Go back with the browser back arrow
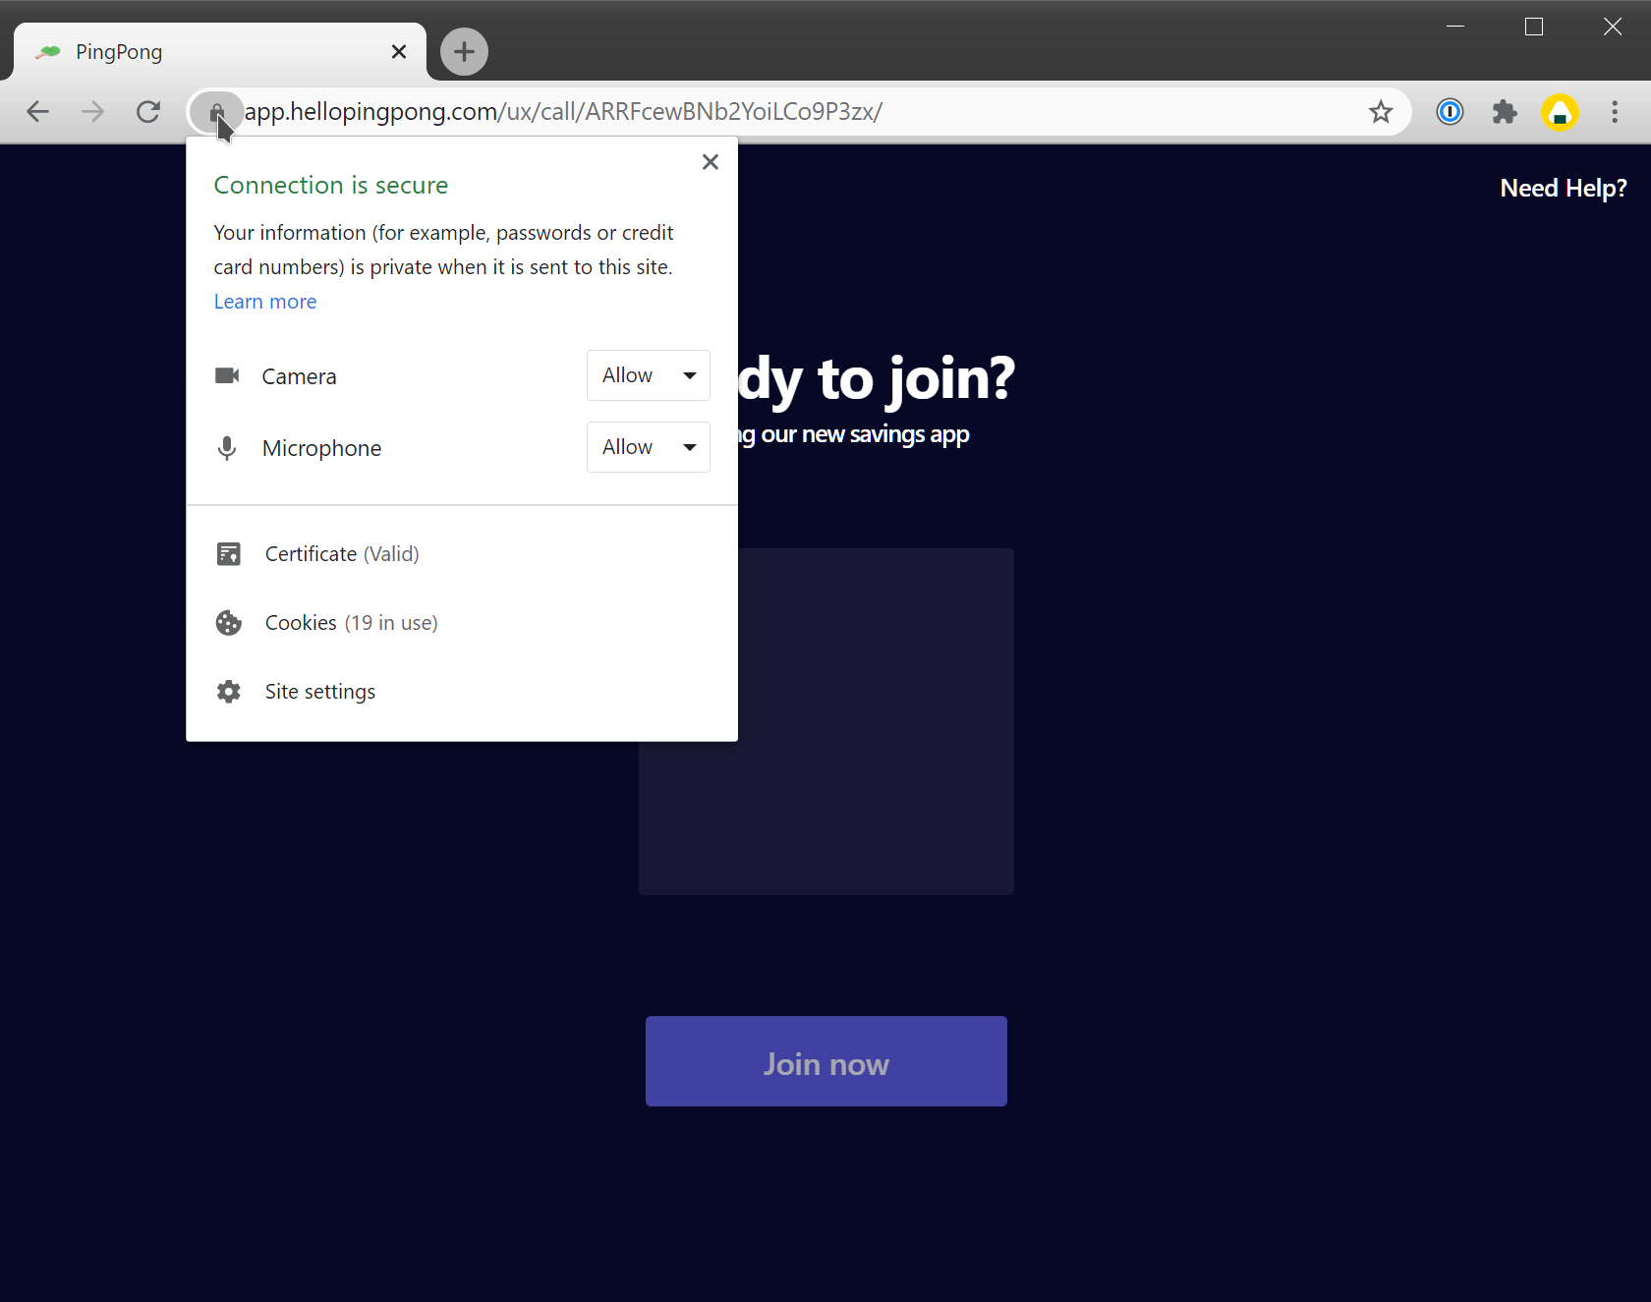The height and width of the screenshot is (1302, 1651). [x=37, y=112]
